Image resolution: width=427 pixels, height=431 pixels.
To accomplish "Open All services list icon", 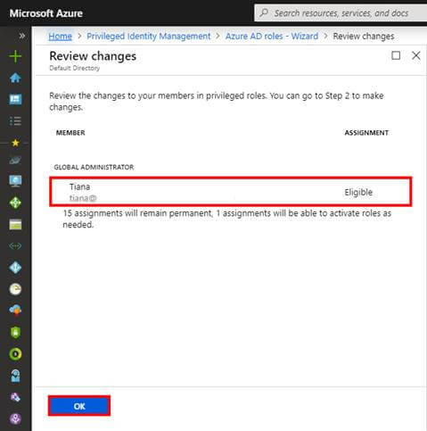I will (15, 120).
